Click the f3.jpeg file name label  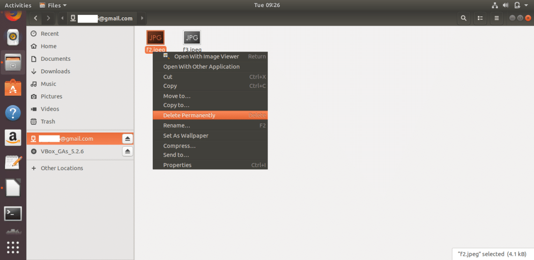(192, 50)
